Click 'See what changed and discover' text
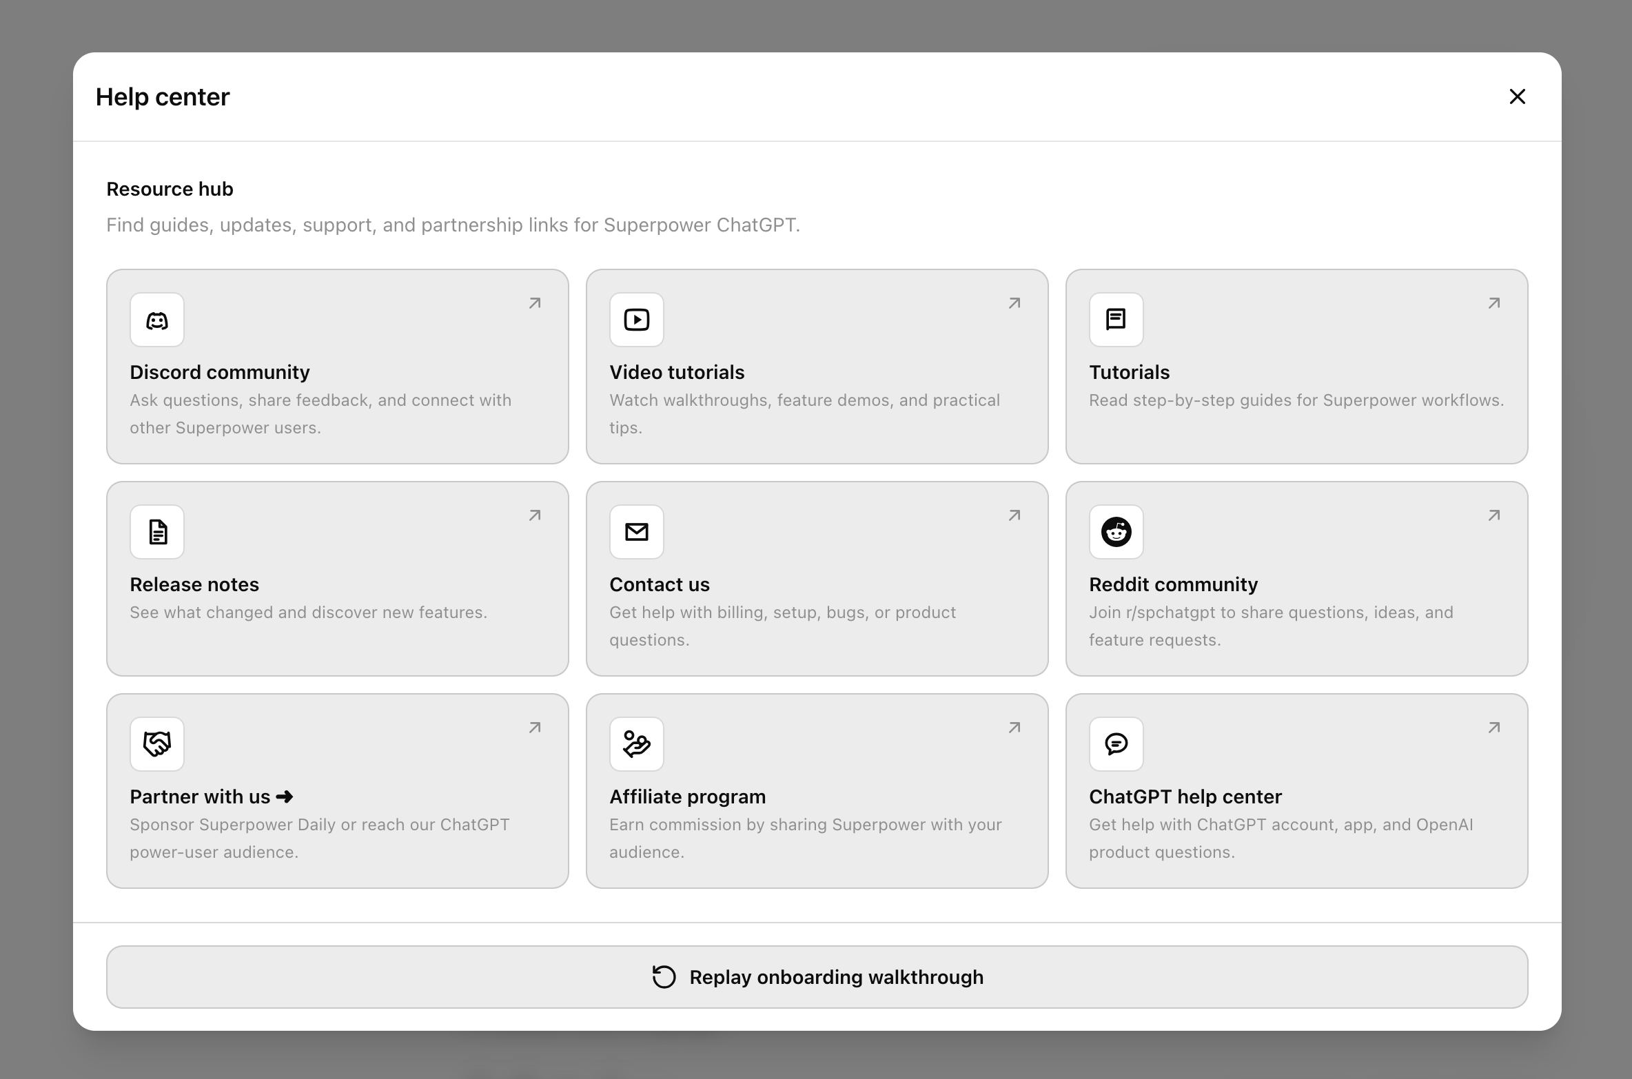The width and height of the screenshot is (1632, 1079). click(x=308, y=613)
